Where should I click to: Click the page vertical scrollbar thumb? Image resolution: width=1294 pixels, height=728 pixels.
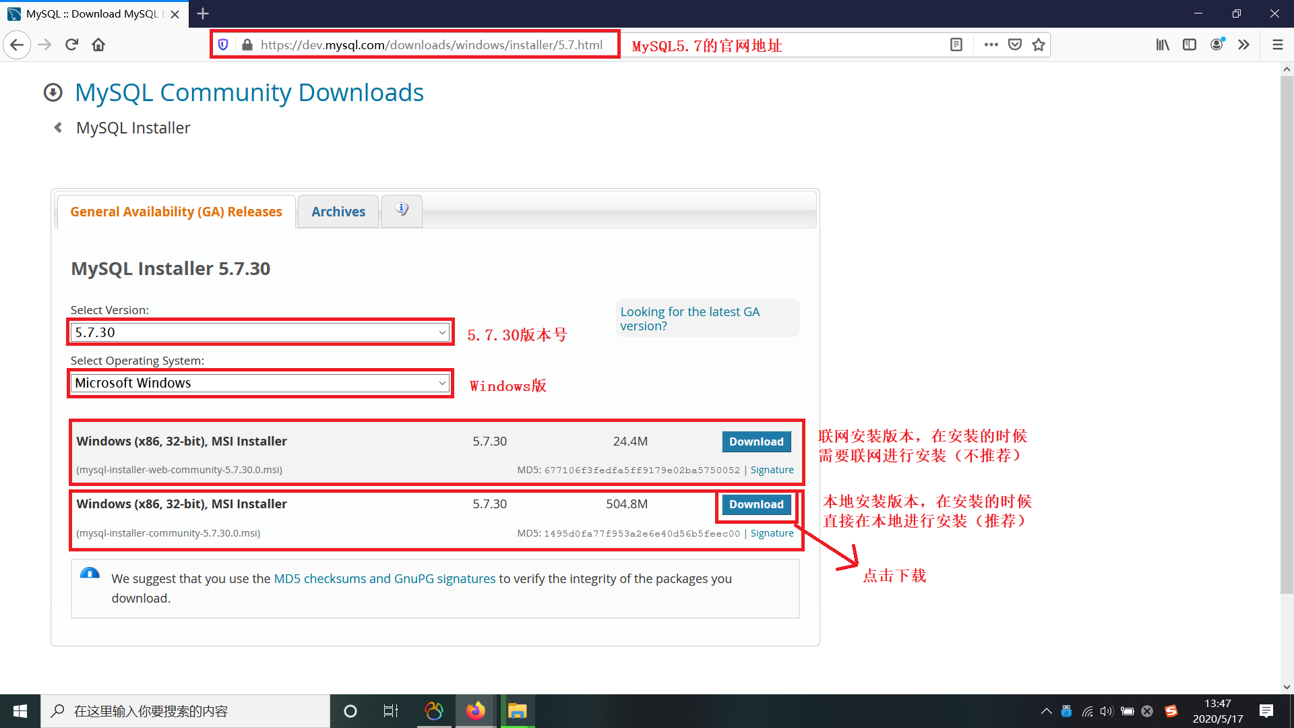pos(1287,335)
